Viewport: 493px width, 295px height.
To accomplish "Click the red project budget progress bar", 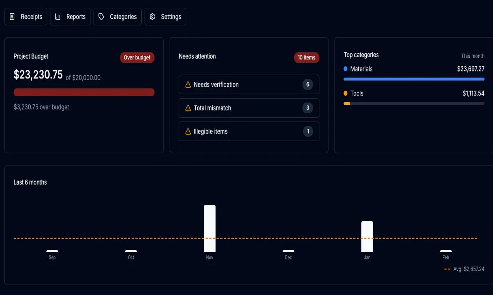I will [x=84, y=92].
